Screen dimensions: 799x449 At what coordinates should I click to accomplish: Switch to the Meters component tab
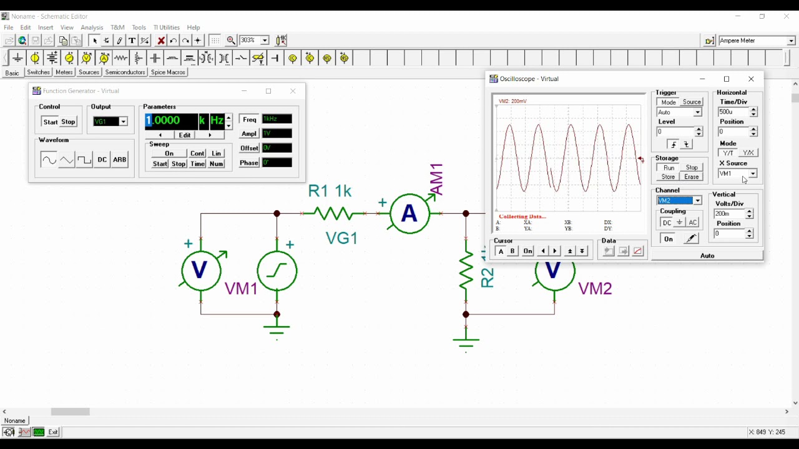pyautogui.click(x=64, y=72)
